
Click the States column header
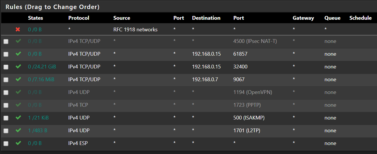pos(36,18)
